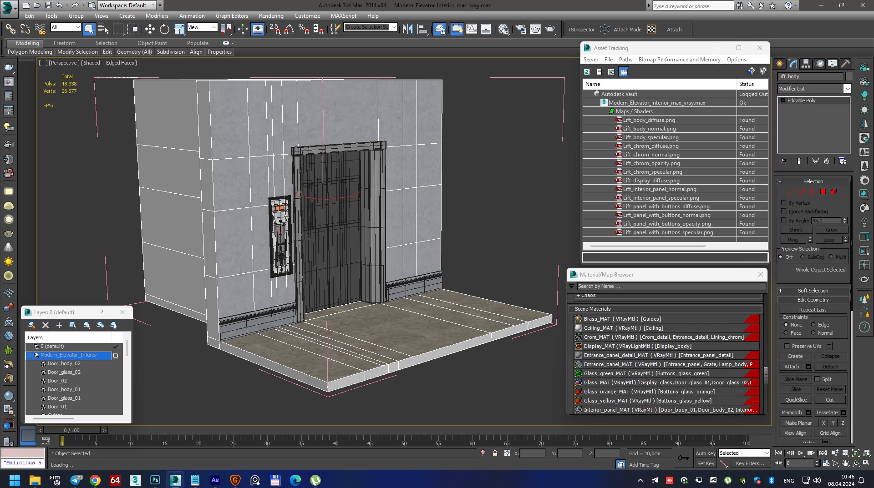Image resolution: width=874 pixels, height=488 pixels.
Task: Choose the Select and Uniform Scale tool
Action: (179, 29)
